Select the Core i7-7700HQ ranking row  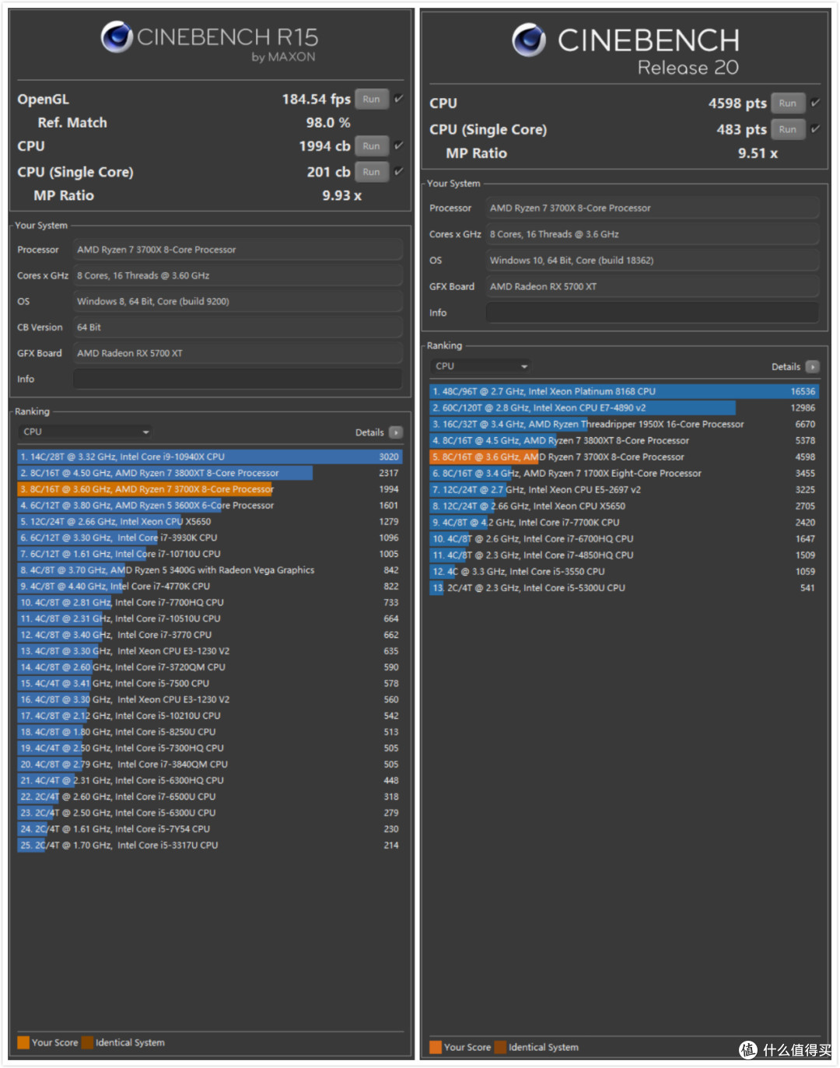(210, 602)
